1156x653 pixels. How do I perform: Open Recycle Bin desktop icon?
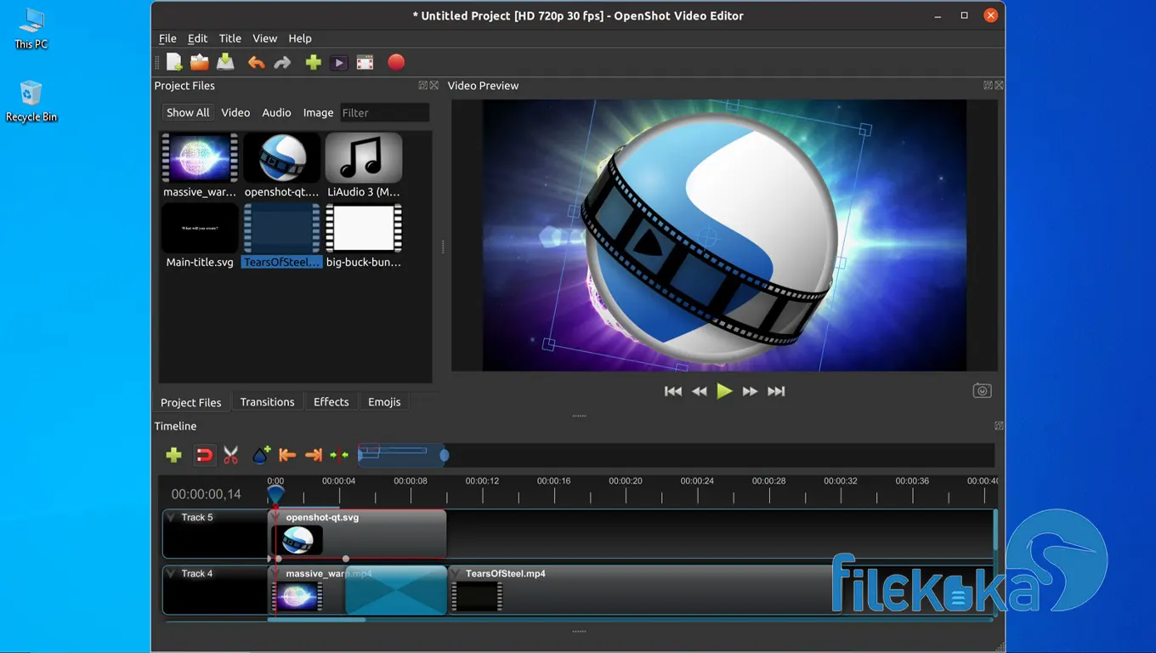coord(31,101)
